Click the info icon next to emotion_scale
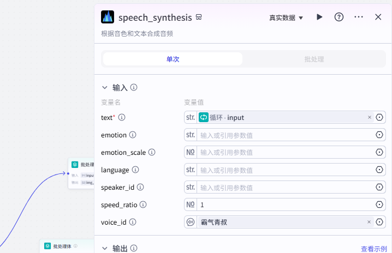 click(152, 152)
